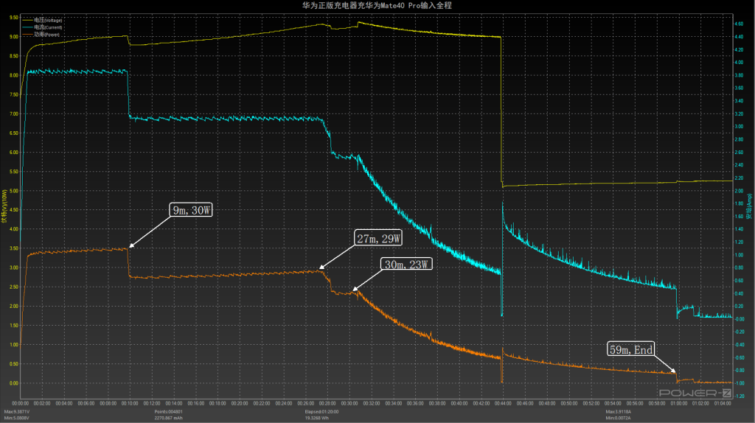Click the 3.00 tick on the amp axis
755x423 pixels.
(738, 127)
